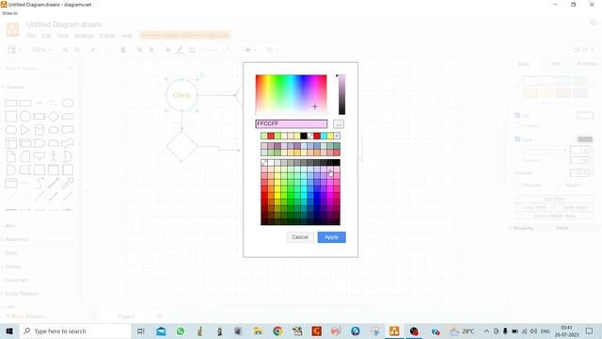Select the ellipse shape in General palette

pos(68,103)
